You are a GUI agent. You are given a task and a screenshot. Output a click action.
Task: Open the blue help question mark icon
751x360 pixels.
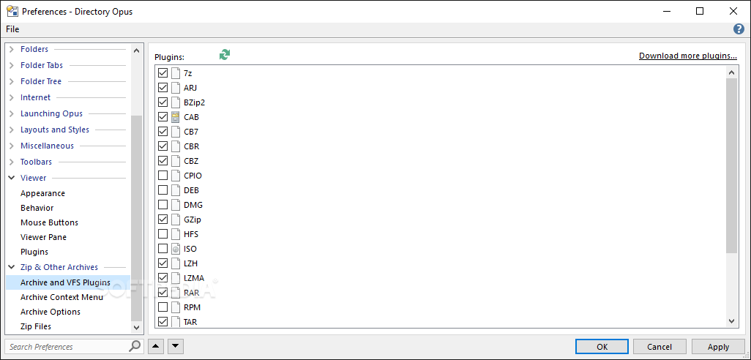click(x=739, y=29)
